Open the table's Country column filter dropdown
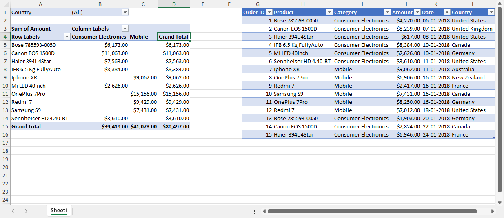504x218 pixels. tap(491, 12)
